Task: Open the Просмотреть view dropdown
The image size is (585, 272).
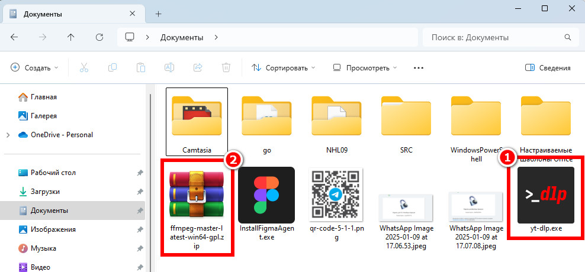Action: coord(365,68)
